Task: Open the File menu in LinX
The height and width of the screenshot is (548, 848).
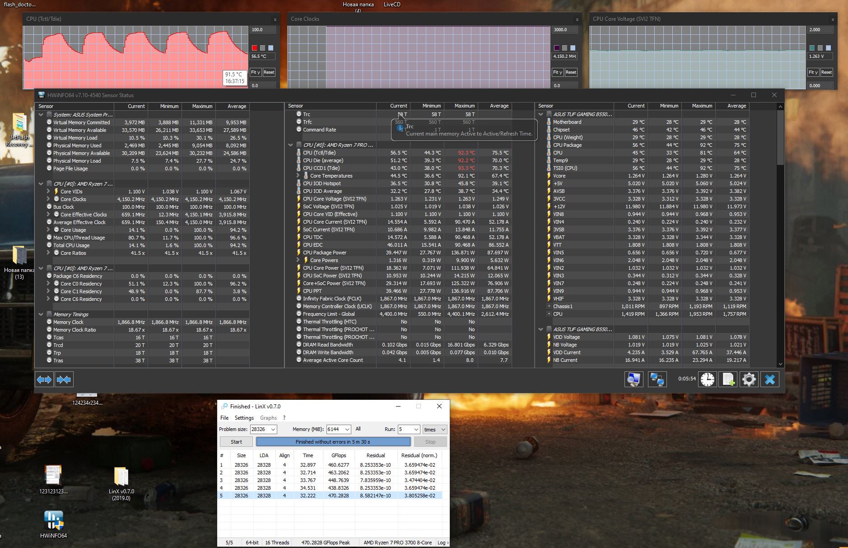Action: click(x=224, y=418)
